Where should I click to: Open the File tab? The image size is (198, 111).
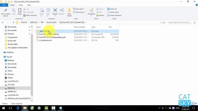[4, 5]
